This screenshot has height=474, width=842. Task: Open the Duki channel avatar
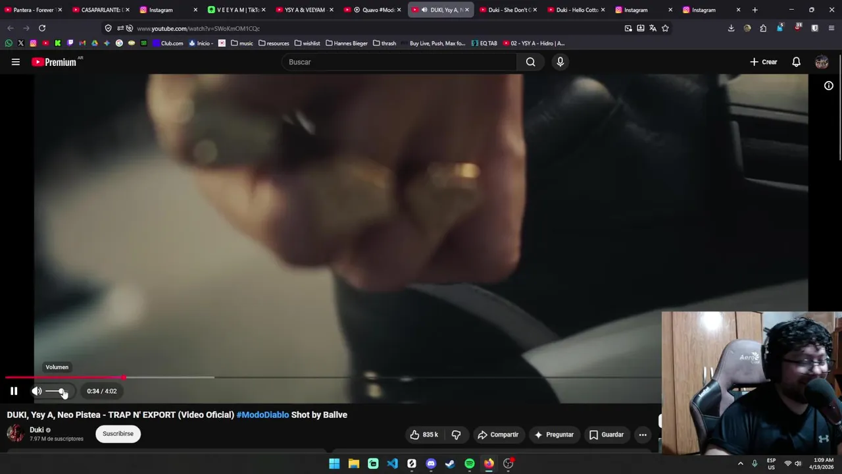[15, 433]
